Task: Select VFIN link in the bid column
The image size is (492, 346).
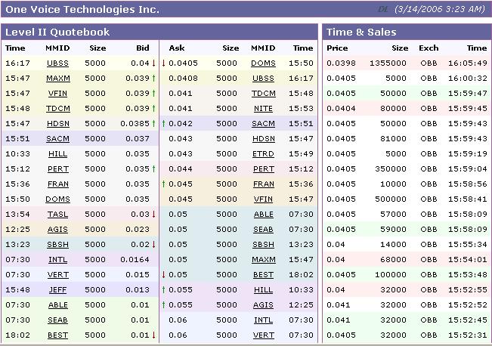Action: coord(57,93)
